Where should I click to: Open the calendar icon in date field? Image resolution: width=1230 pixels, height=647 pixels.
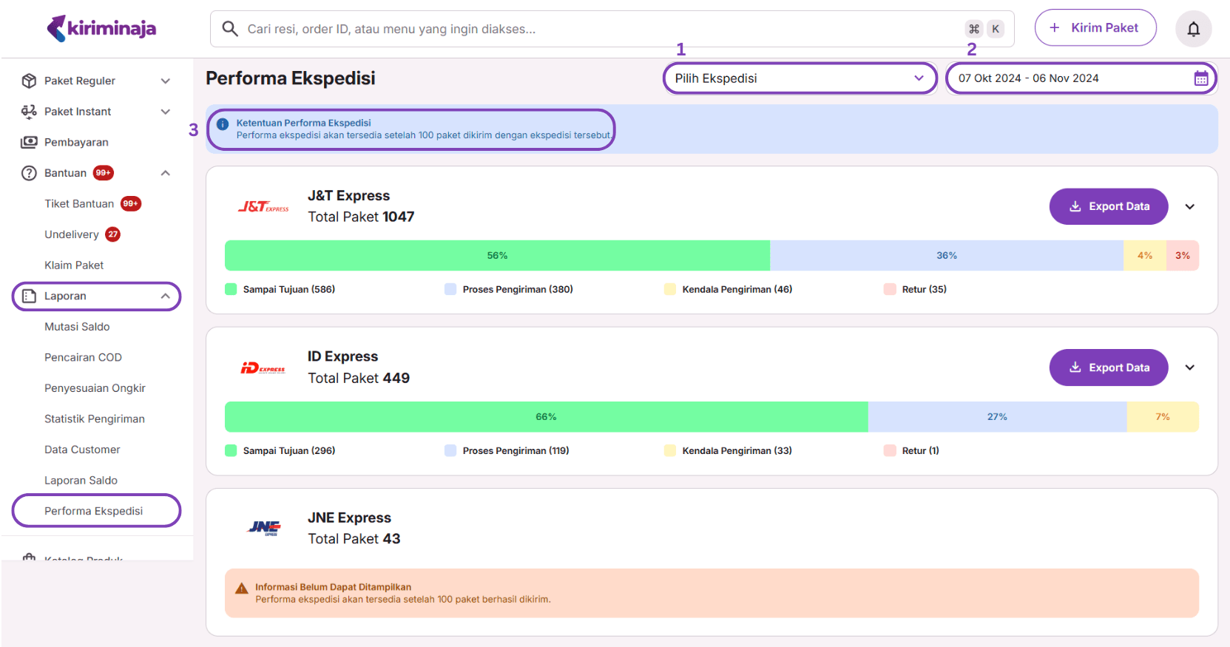coord(1200,78)
